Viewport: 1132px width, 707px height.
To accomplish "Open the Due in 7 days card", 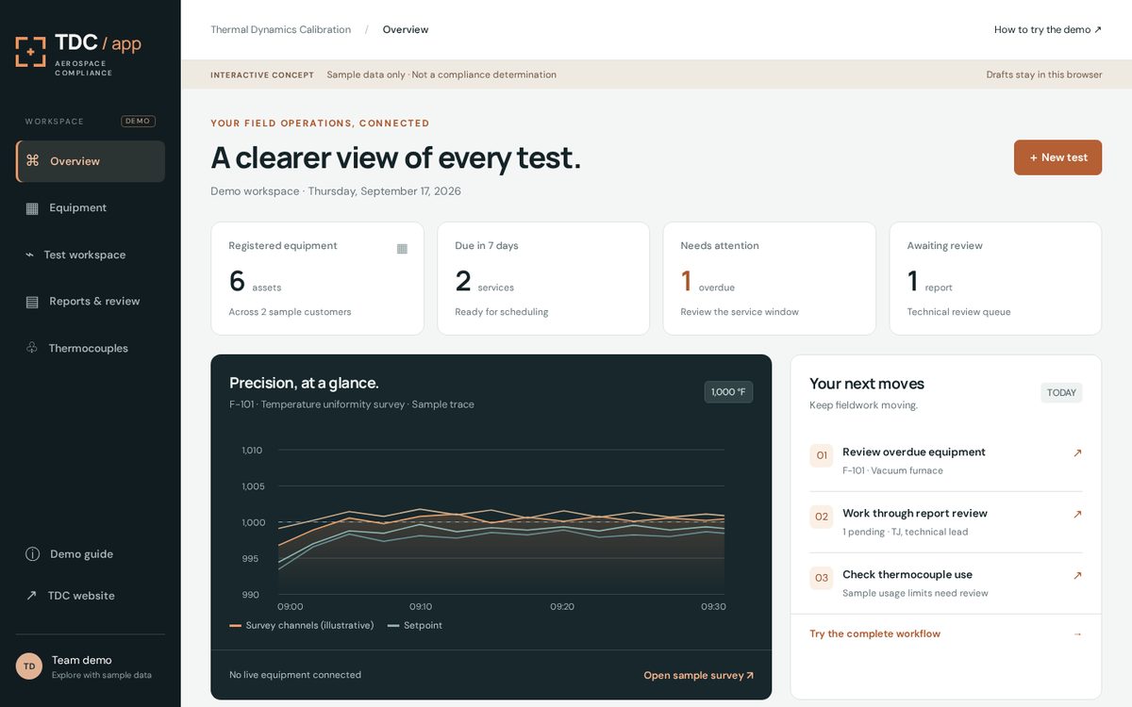I will click(543, 278).
